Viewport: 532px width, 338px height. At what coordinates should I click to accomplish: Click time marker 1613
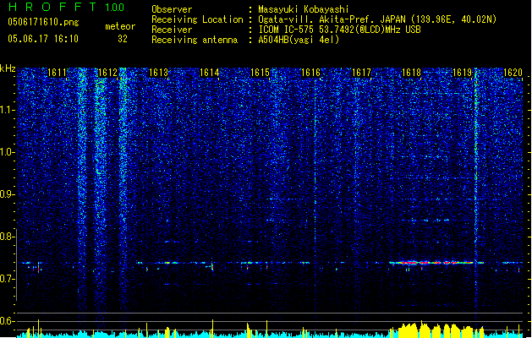point(158,73)
